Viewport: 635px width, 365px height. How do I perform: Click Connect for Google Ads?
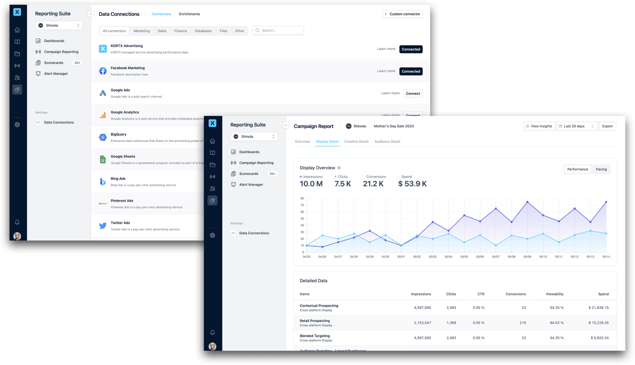(x=413, y=94)
